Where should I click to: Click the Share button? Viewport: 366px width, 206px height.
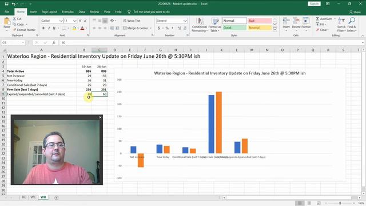(355, 12)
